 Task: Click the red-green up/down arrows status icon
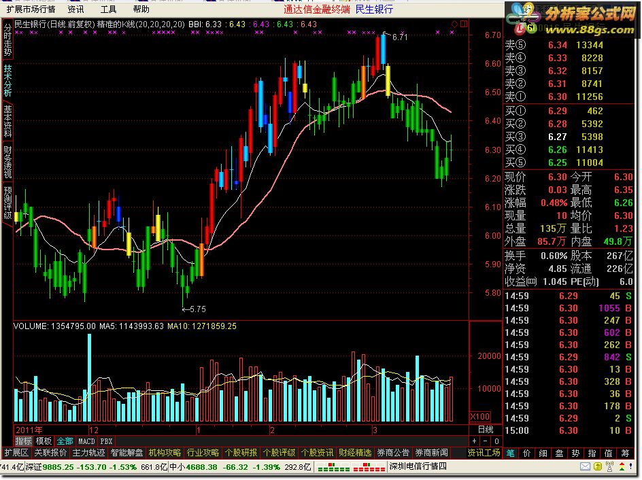622,466
